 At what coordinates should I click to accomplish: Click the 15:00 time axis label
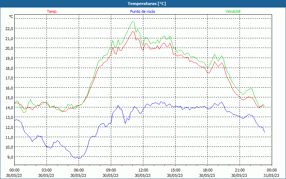point(175,170)
